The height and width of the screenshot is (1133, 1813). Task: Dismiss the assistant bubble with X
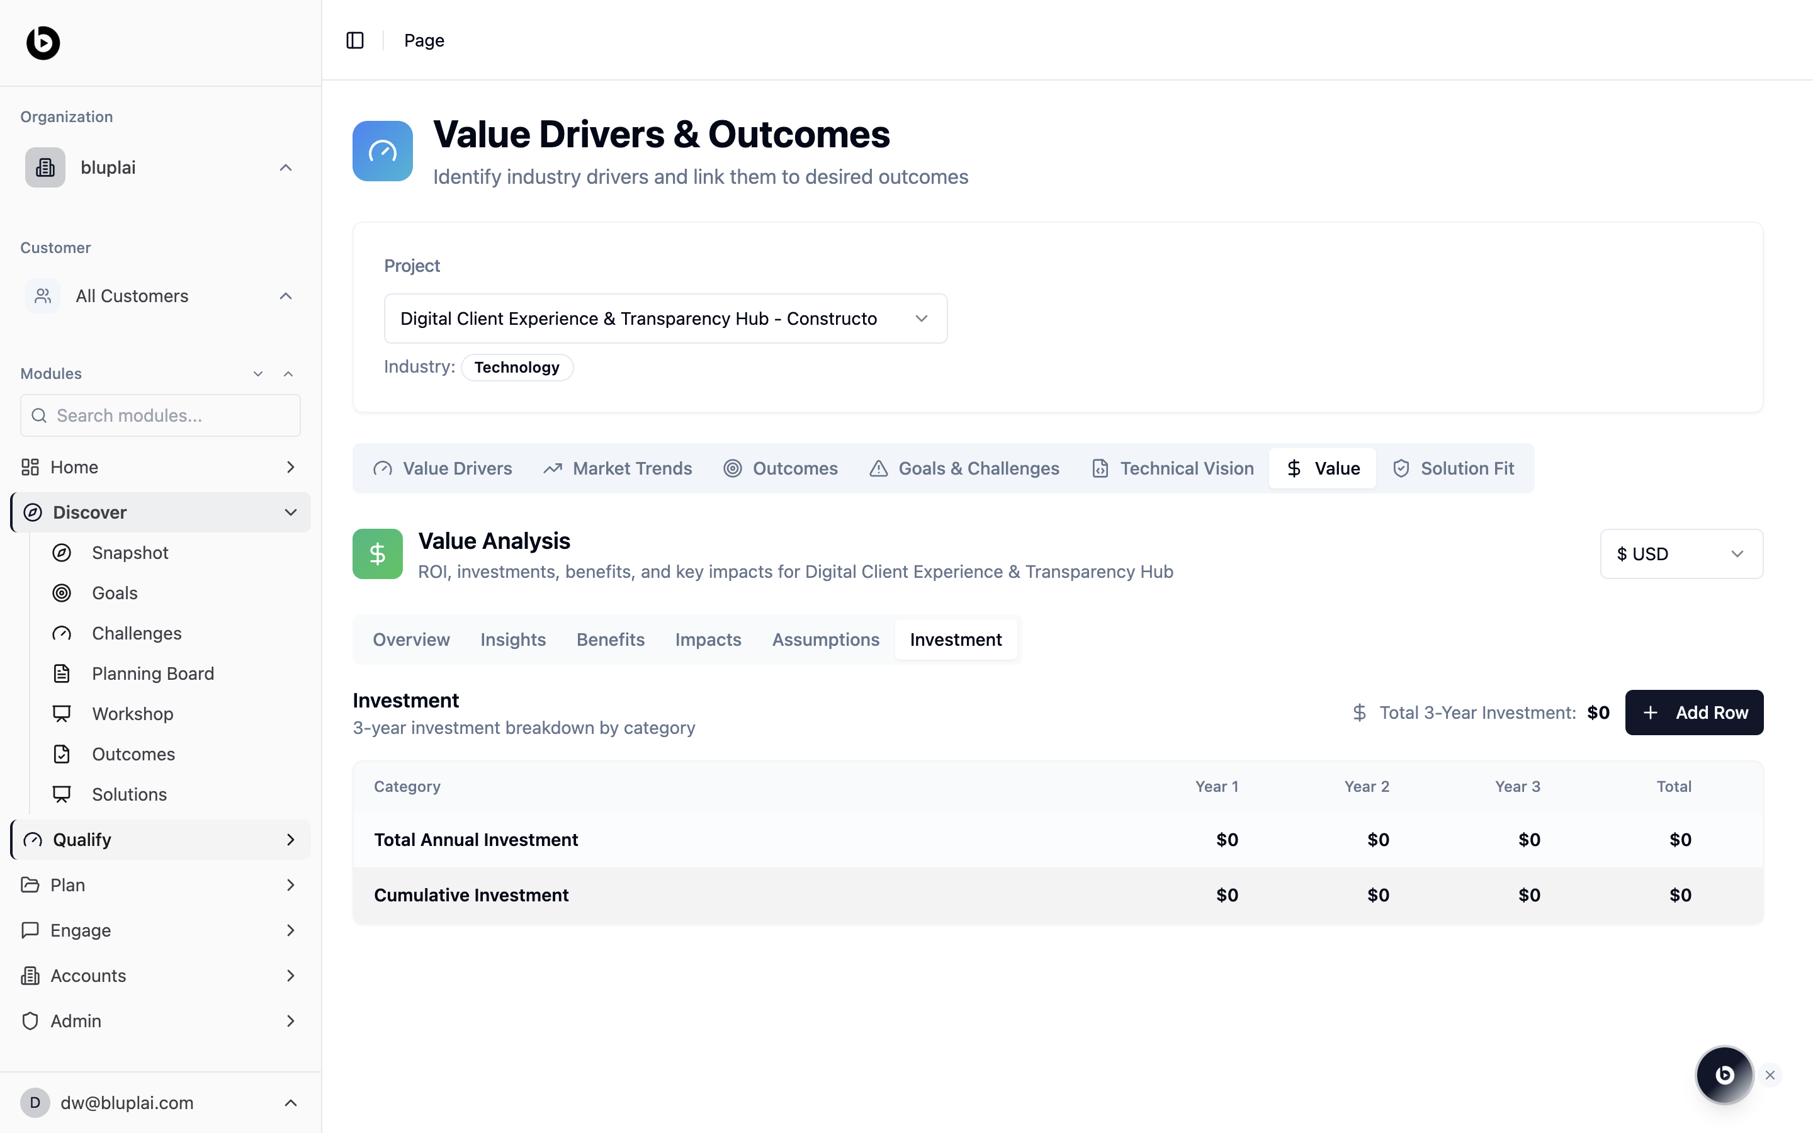(x=1770, y=1075)
